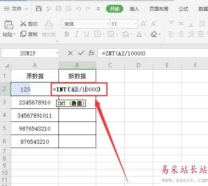
Task: Expand the Fill Color dropdown arrow
Action: pos(131,34)
